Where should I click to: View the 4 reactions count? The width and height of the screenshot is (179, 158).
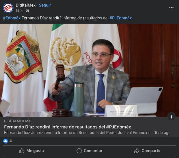coord(11,141)
